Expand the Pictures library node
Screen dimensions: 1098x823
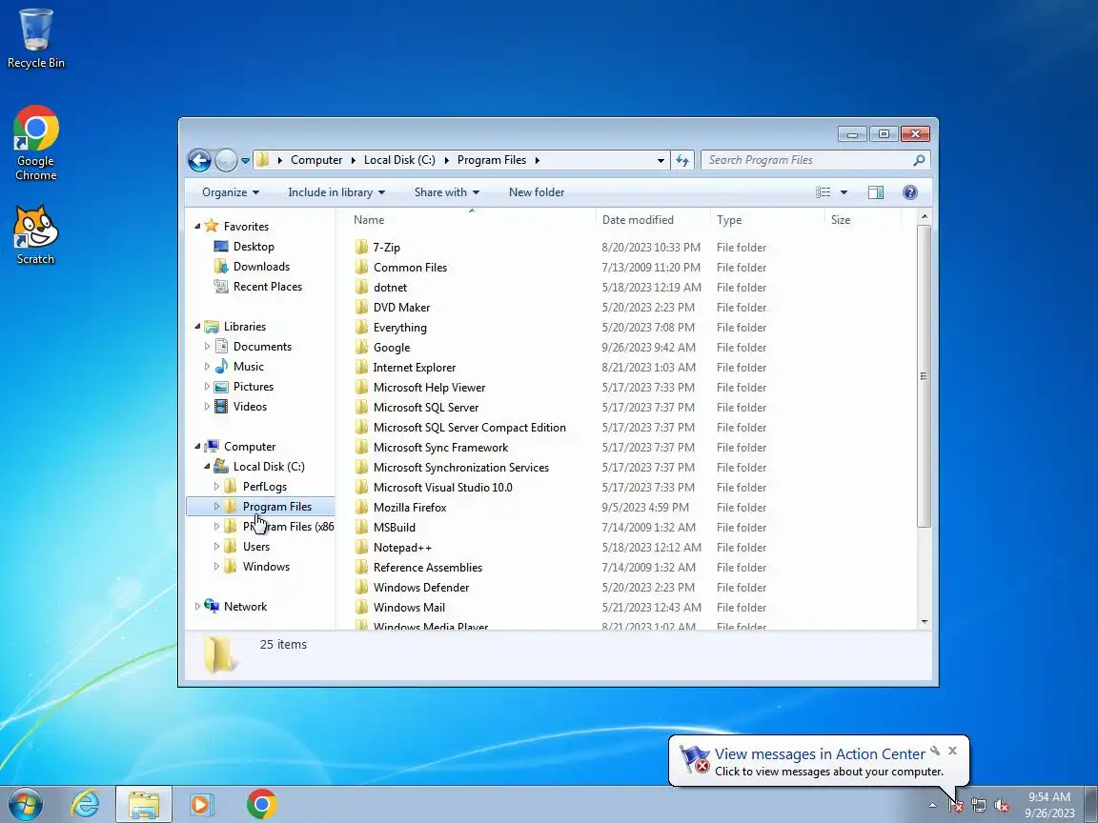(x=207, y=387)
